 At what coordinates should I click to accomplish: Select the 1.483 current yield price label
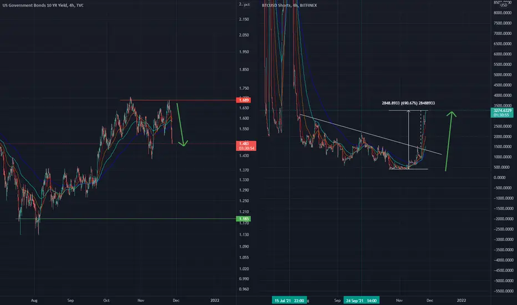click(246, 146)
